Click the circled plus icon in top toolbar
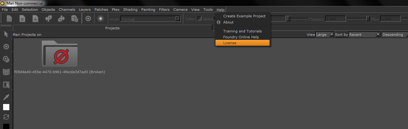The height and width of the screenshot is (129, 408). (x=88, y=19)
